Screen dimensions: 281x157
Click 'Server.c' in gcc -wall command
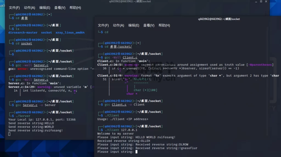(x=41, y=65)
